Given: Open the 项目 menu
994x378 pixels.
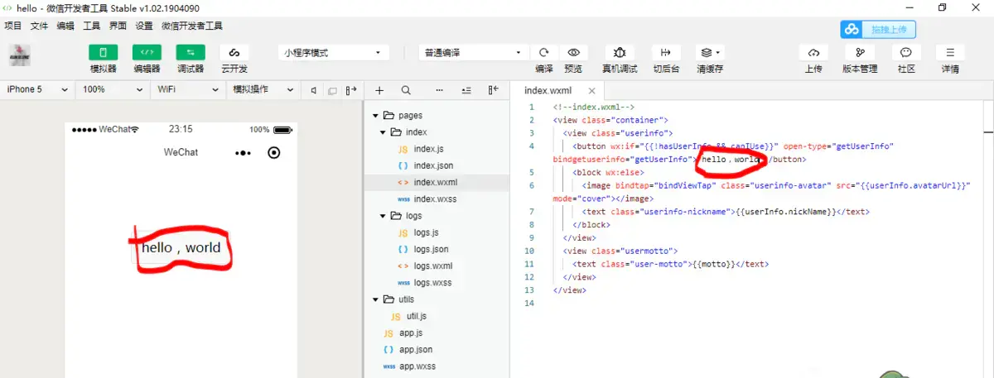Looking at the screenshot, I should (13, 26).
